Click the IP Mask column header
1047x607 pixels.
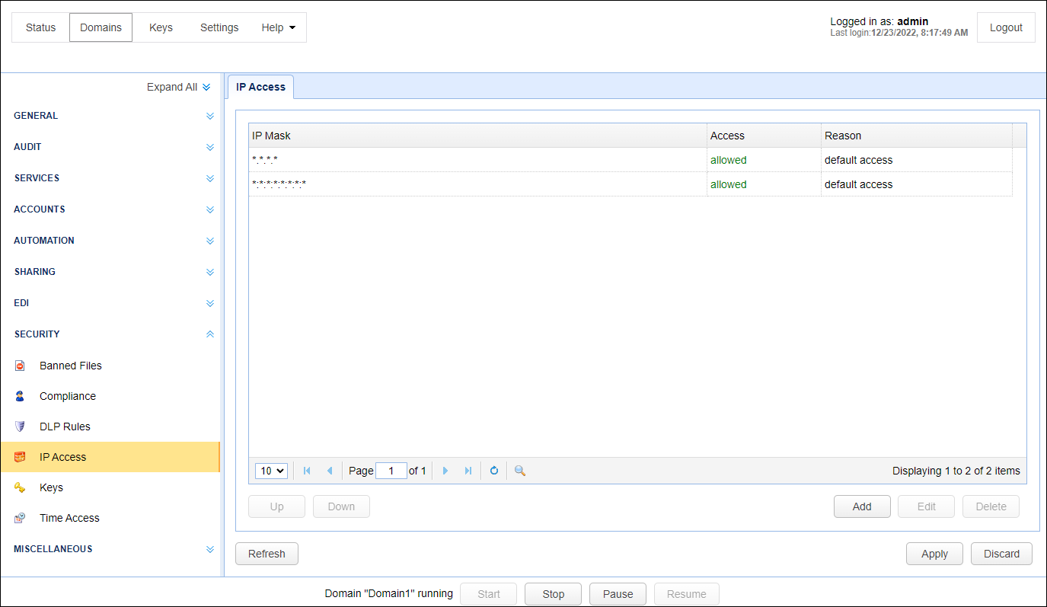coord(477,136)
